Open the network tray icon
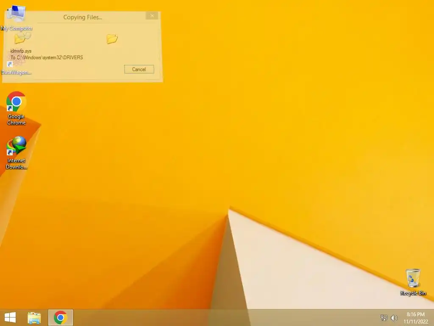The height and width of the screenshot is (326, 434). pos(384,318)
